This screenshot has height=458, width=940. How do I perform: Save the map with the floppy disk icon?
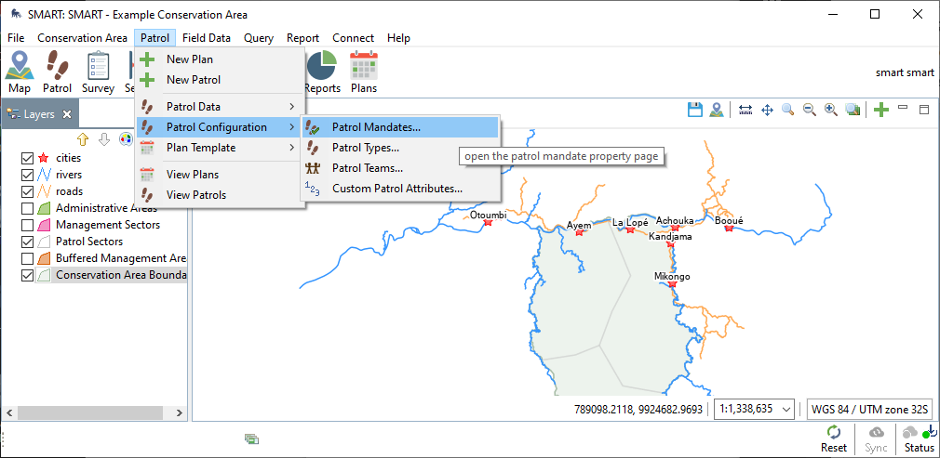click(694, 110)
